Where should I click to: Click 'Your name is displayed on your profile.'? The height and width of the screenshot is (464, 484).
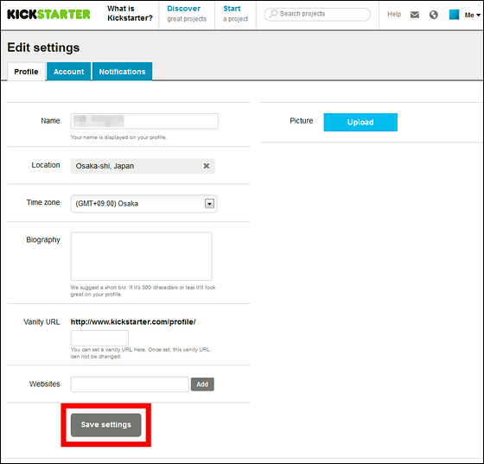point(118,137)
